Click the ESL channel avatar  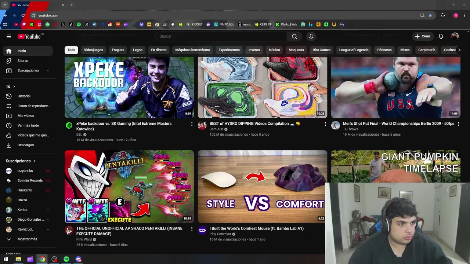69,125
